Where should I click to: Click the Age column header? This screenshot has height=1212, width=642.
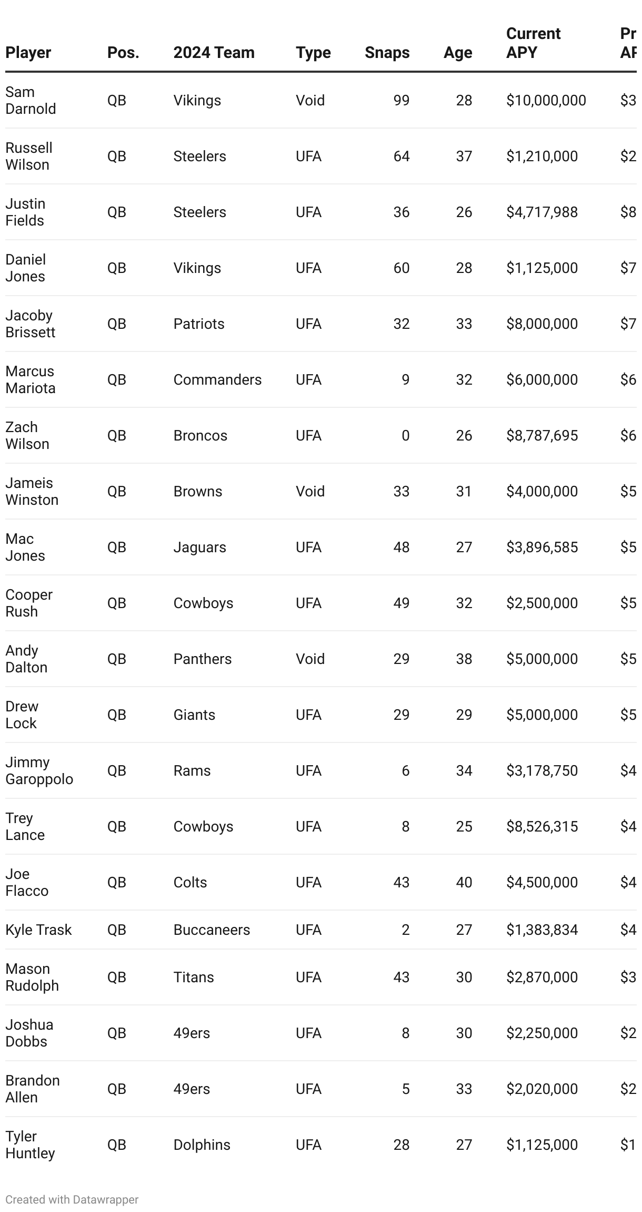tap(457, 53)
